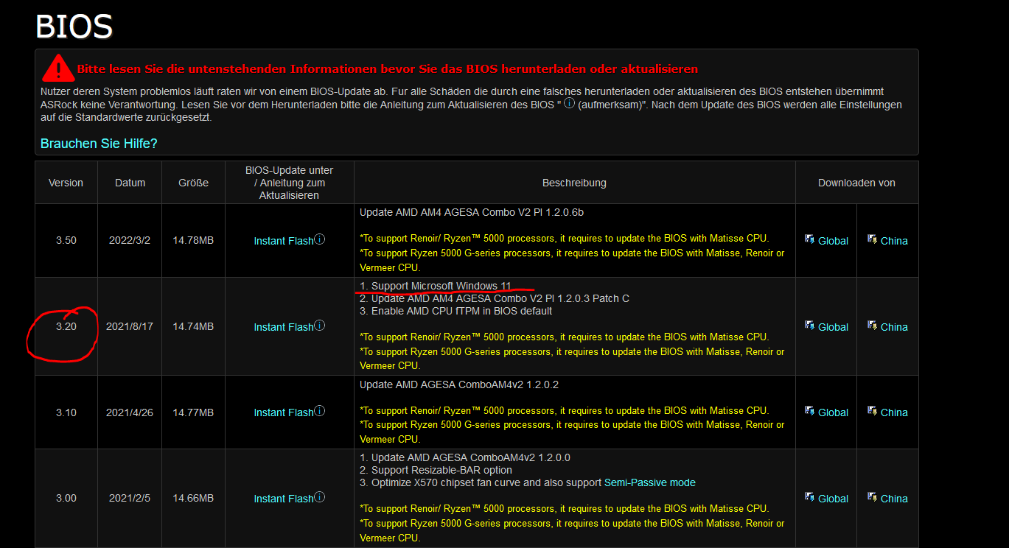
Task: Open the Instant Flash link in the 3.00 row
Action: 284,499
